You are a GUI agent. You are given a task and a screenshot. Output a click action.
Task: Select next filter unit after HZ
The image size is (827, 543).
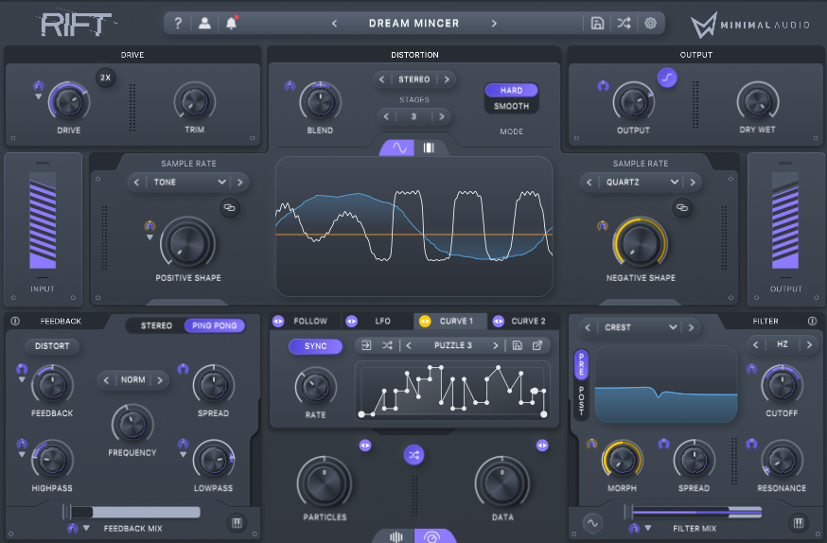(x=808, y=344)
